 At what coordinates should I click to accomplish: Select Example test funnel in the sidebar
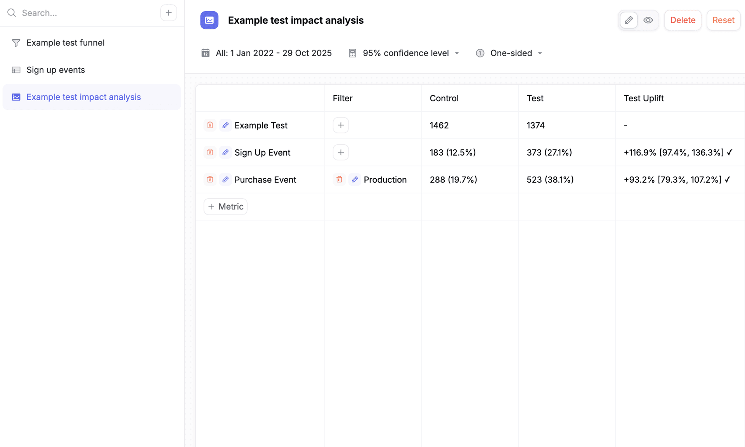[65, 43]
